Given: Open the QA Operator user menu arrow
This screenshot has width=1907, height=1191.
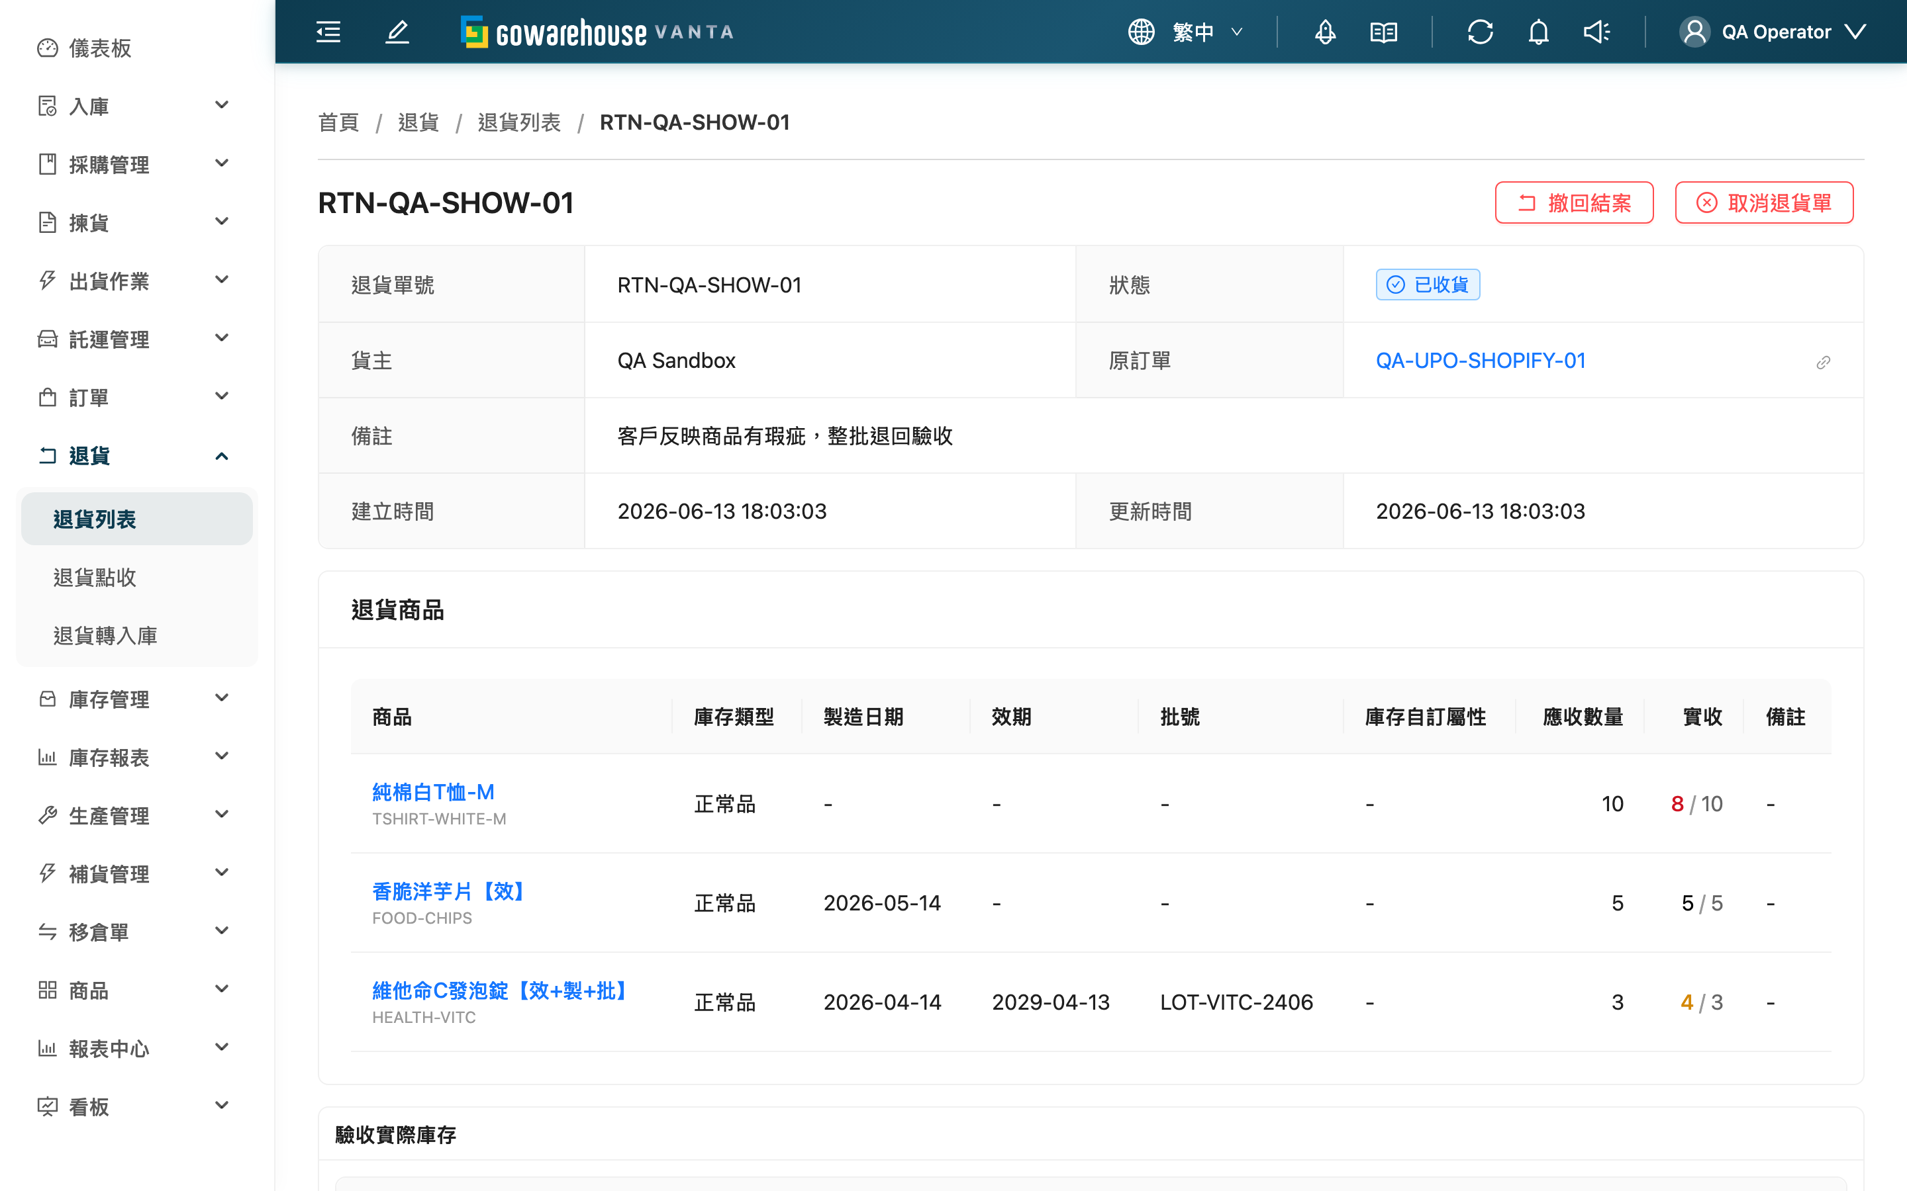Looking at the screenshot, I should (1855, 32).
